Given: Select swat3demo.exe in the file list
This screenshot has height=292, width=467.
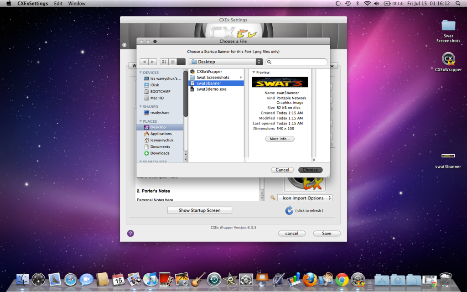Looking at the screenshot, I should [x=216, y=89].
